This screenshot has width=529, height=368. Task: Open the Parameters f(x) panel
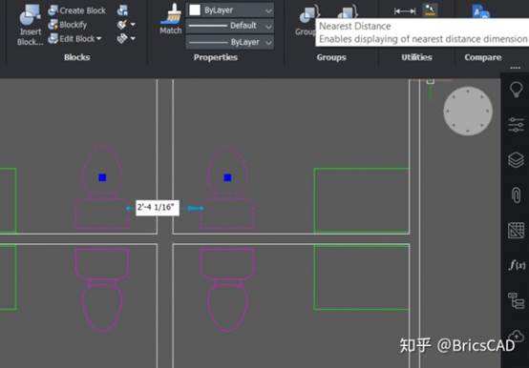tap(517, 265)
